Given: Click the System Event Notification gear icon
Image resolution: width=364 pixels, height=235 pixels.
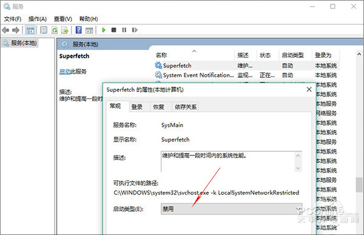Looking at the screenshot, I should 158,75.
